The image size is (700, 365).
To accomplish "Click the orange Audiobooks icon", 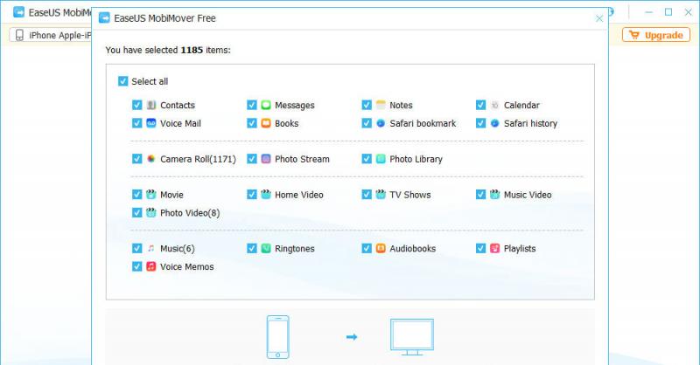I will click(381, 248).
